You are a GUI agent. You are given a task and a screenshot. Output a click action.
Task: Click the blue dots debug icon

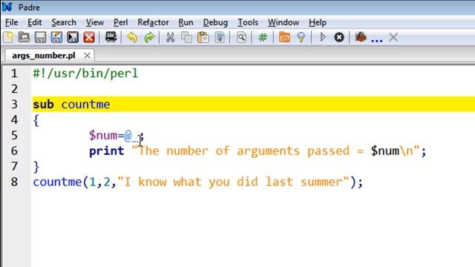point(377,39)
